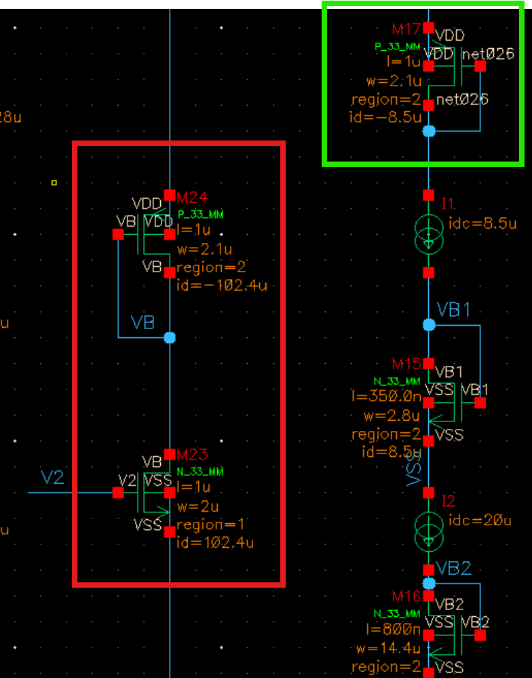The width and height of the screenshot is (532, 678).
Task: Click the V2 wire label
Action: tap(53, 478)
